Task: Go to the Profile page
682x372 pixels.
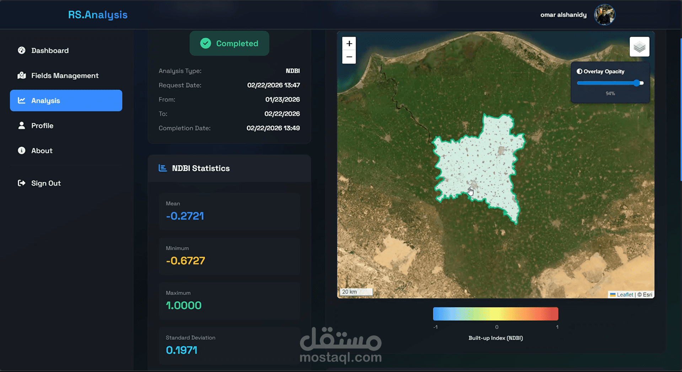Action: tap(66, 125)
